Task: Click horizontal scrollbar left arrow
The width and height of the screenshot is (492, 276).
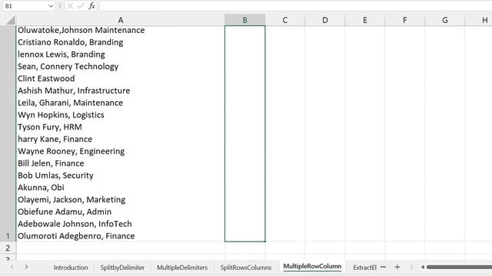Action: (423, 268)
